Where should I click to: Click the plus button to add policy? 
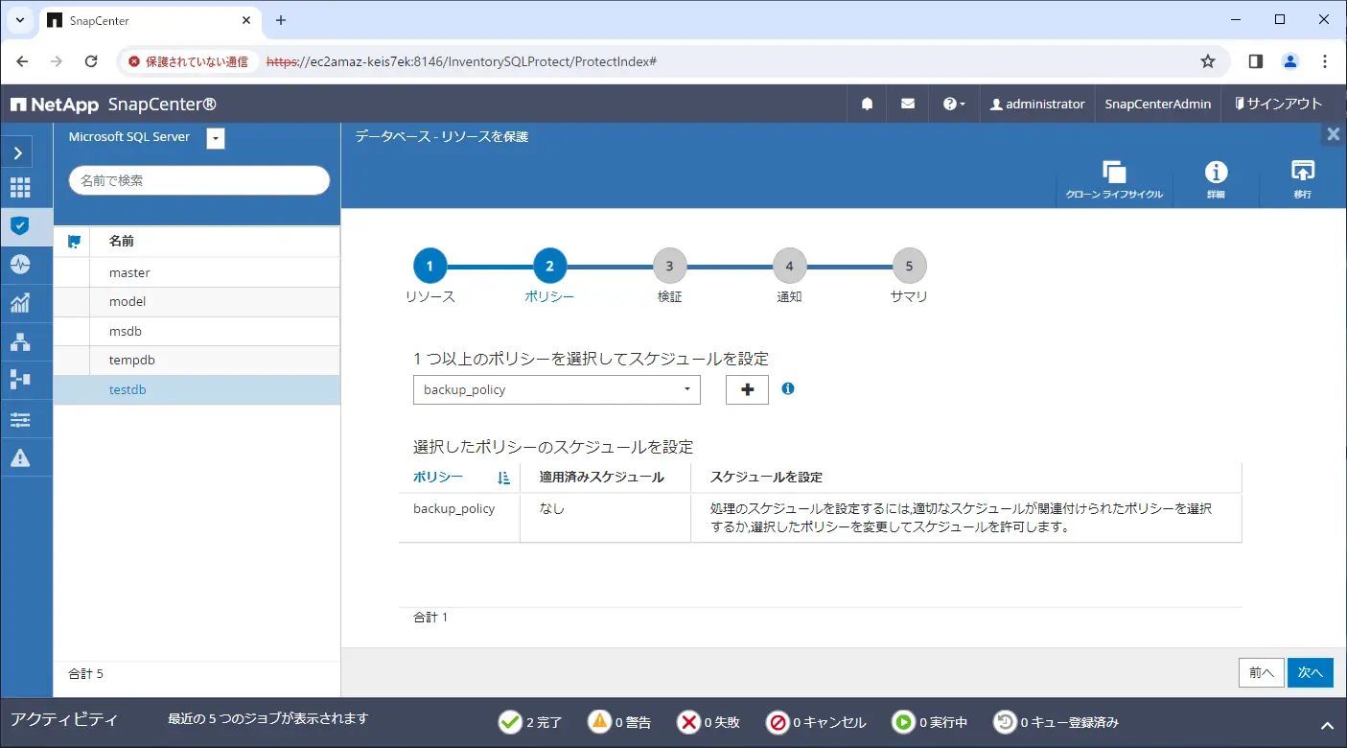[x=748, y=389]
